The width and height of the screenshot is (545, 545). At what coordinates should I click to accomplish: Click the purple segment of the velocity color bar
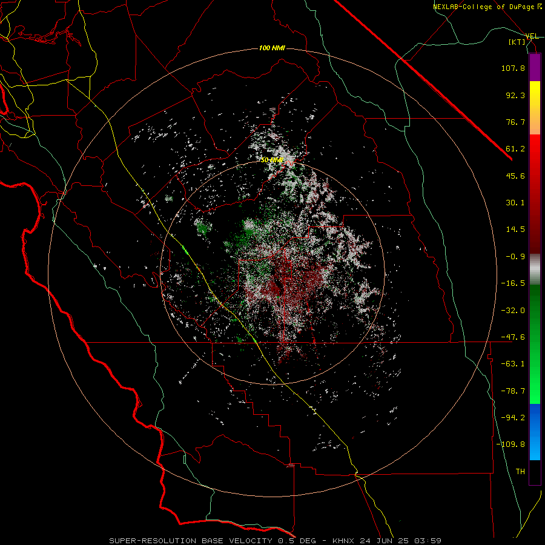(535, 67)
